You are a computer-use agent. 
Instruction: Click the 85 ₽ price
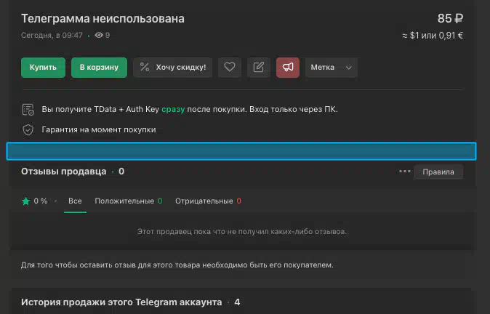tap(450, 18)
